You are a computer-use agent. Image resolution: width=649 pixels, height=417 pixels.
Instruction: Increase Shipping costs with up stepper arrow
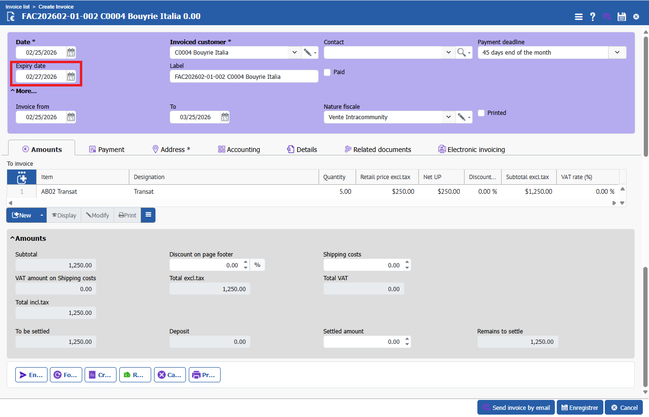pyautogui.click(x=407, y=262)
